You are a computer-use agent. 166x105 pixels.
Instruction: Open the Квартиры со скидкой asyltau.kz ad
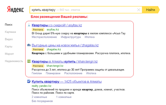click(x=57, y=25)
